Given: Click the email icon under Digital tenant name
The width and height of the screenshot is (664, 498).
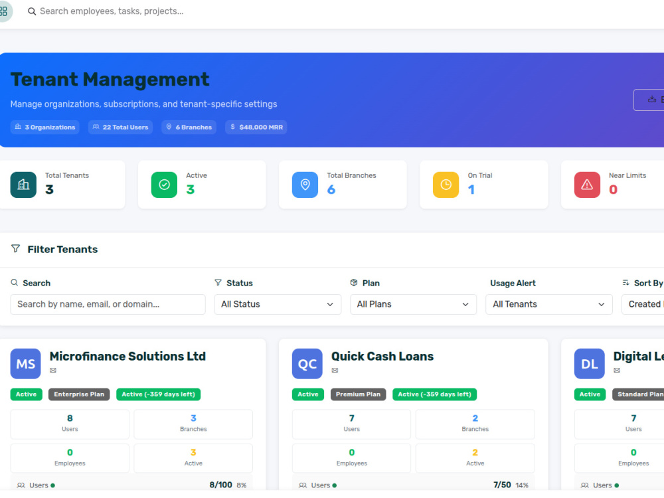Looking at the screenshot, I should point(617,371).
